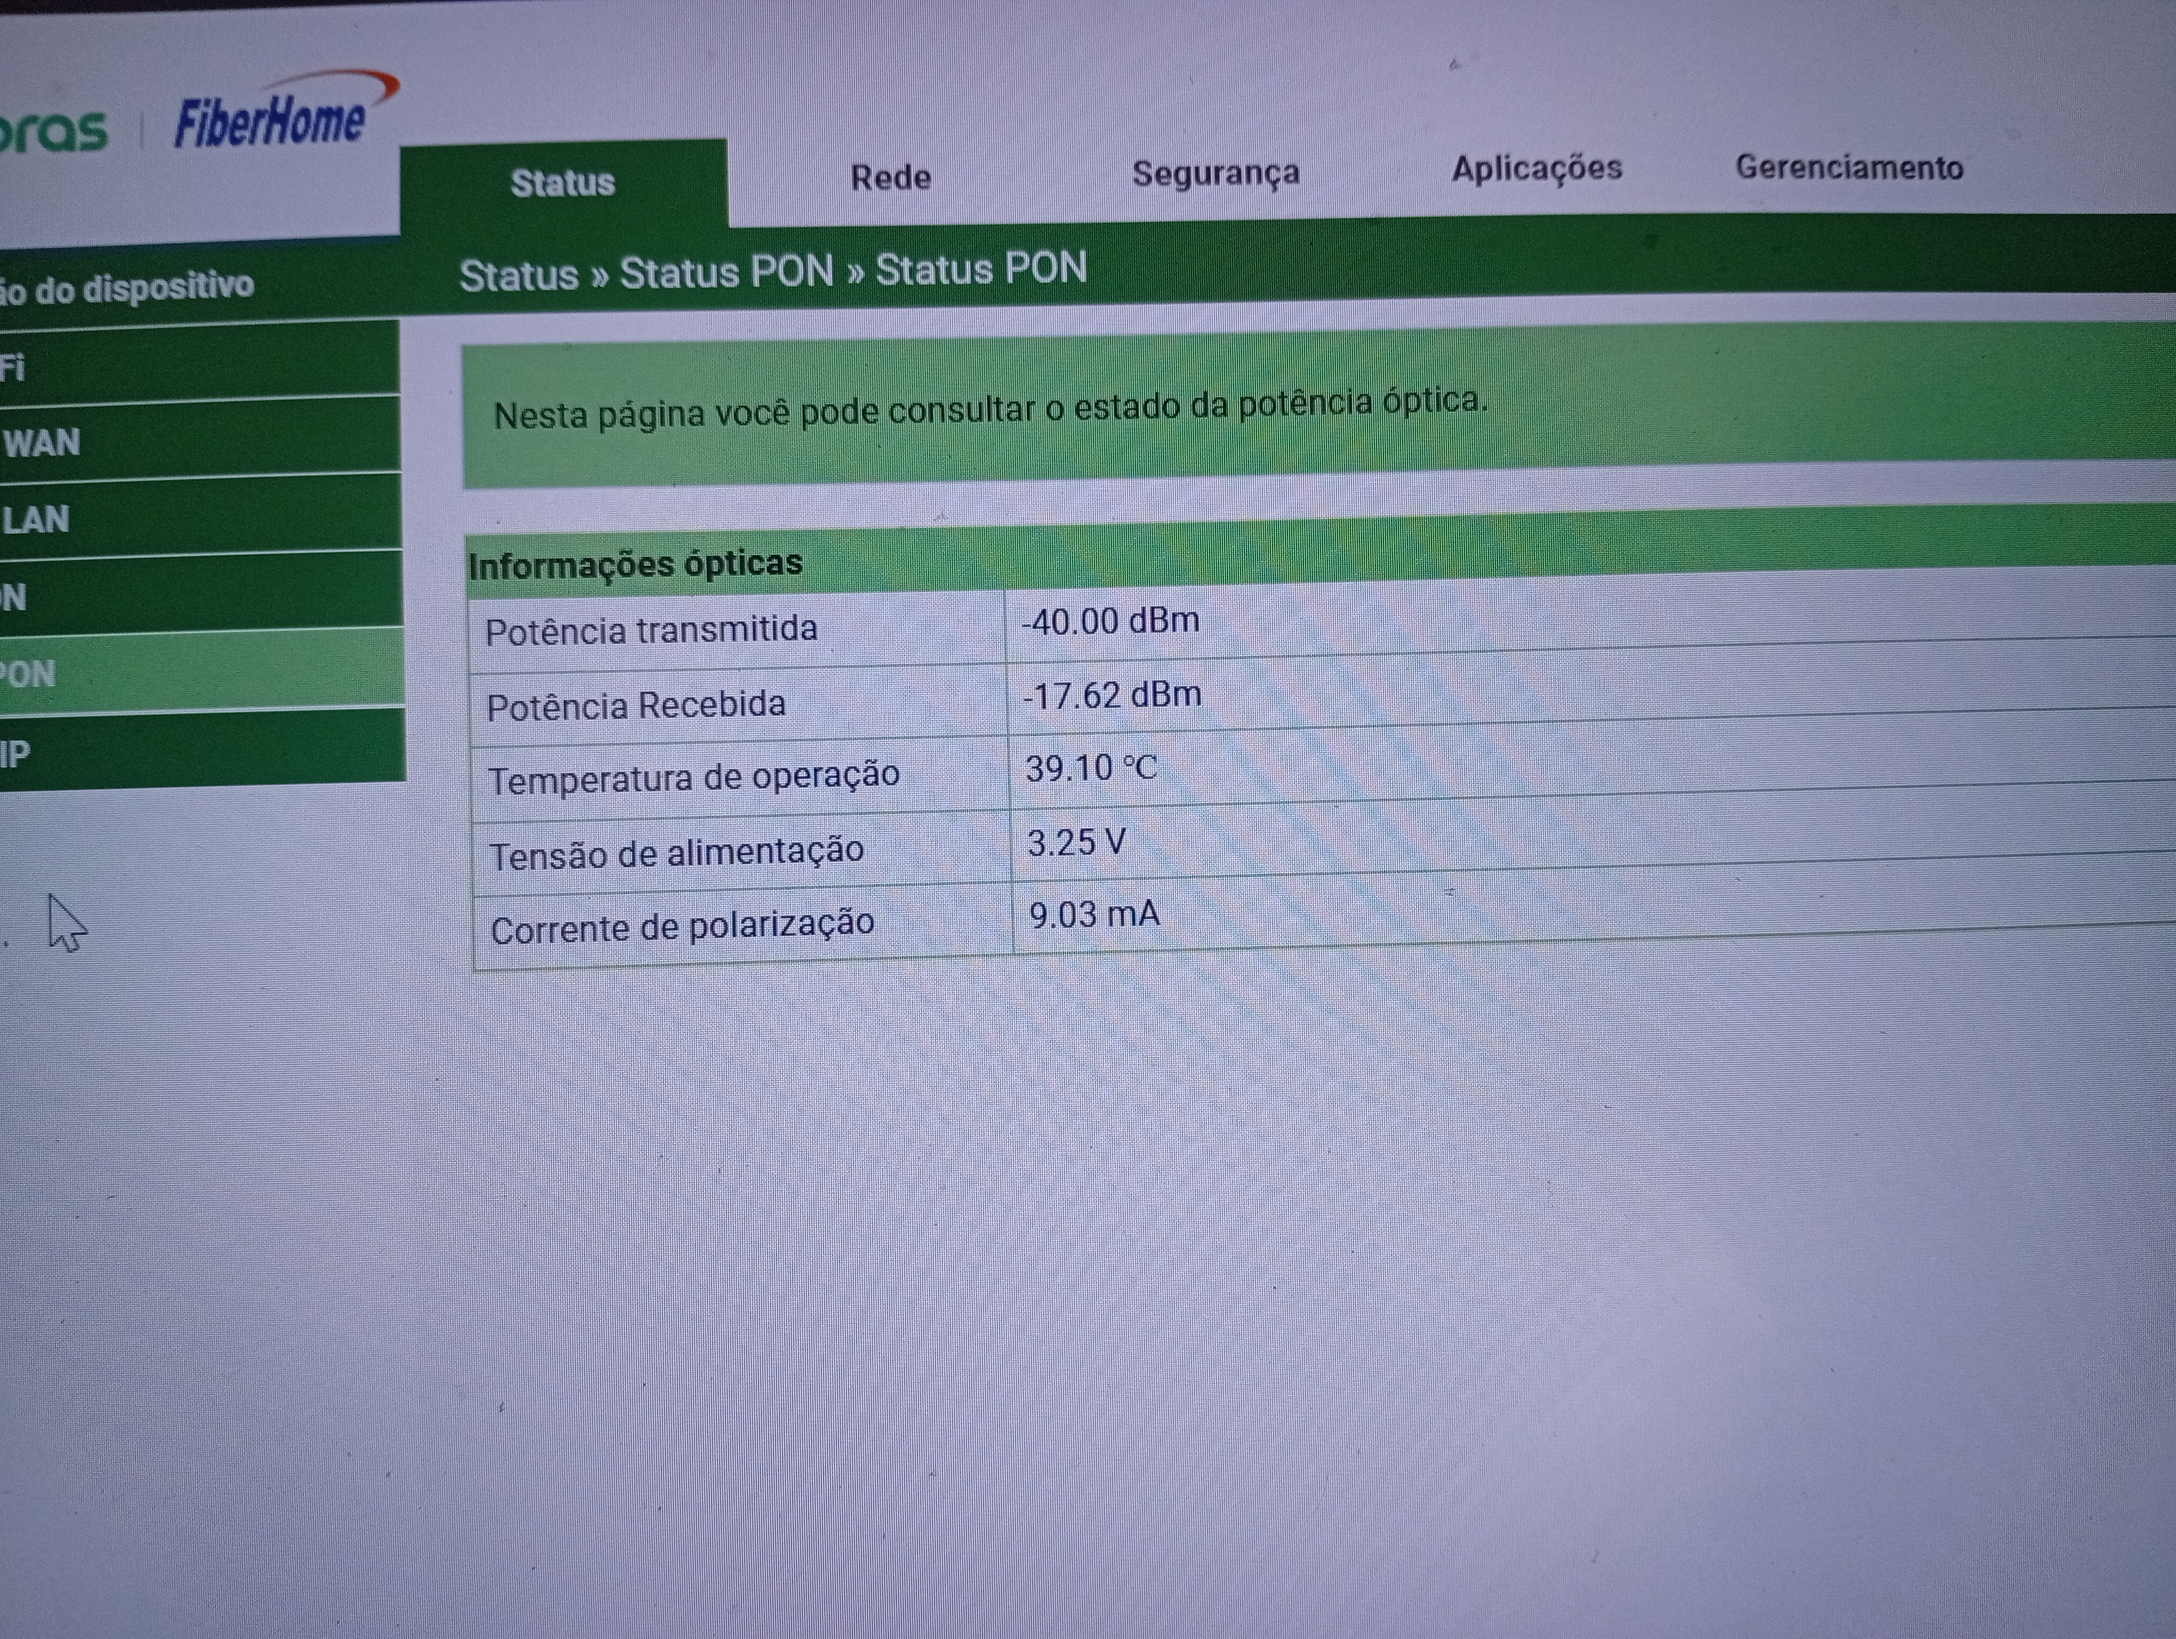Go to the Aplicações tab

pyautogui.click(x=1537, y=168)
